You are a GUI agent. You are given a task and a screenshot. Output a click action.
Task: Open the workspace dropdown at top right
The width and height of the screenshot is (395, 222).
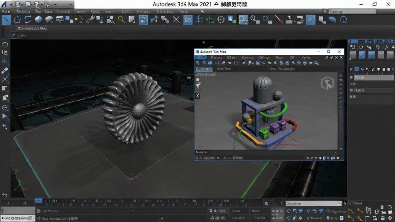coord(352,11)
